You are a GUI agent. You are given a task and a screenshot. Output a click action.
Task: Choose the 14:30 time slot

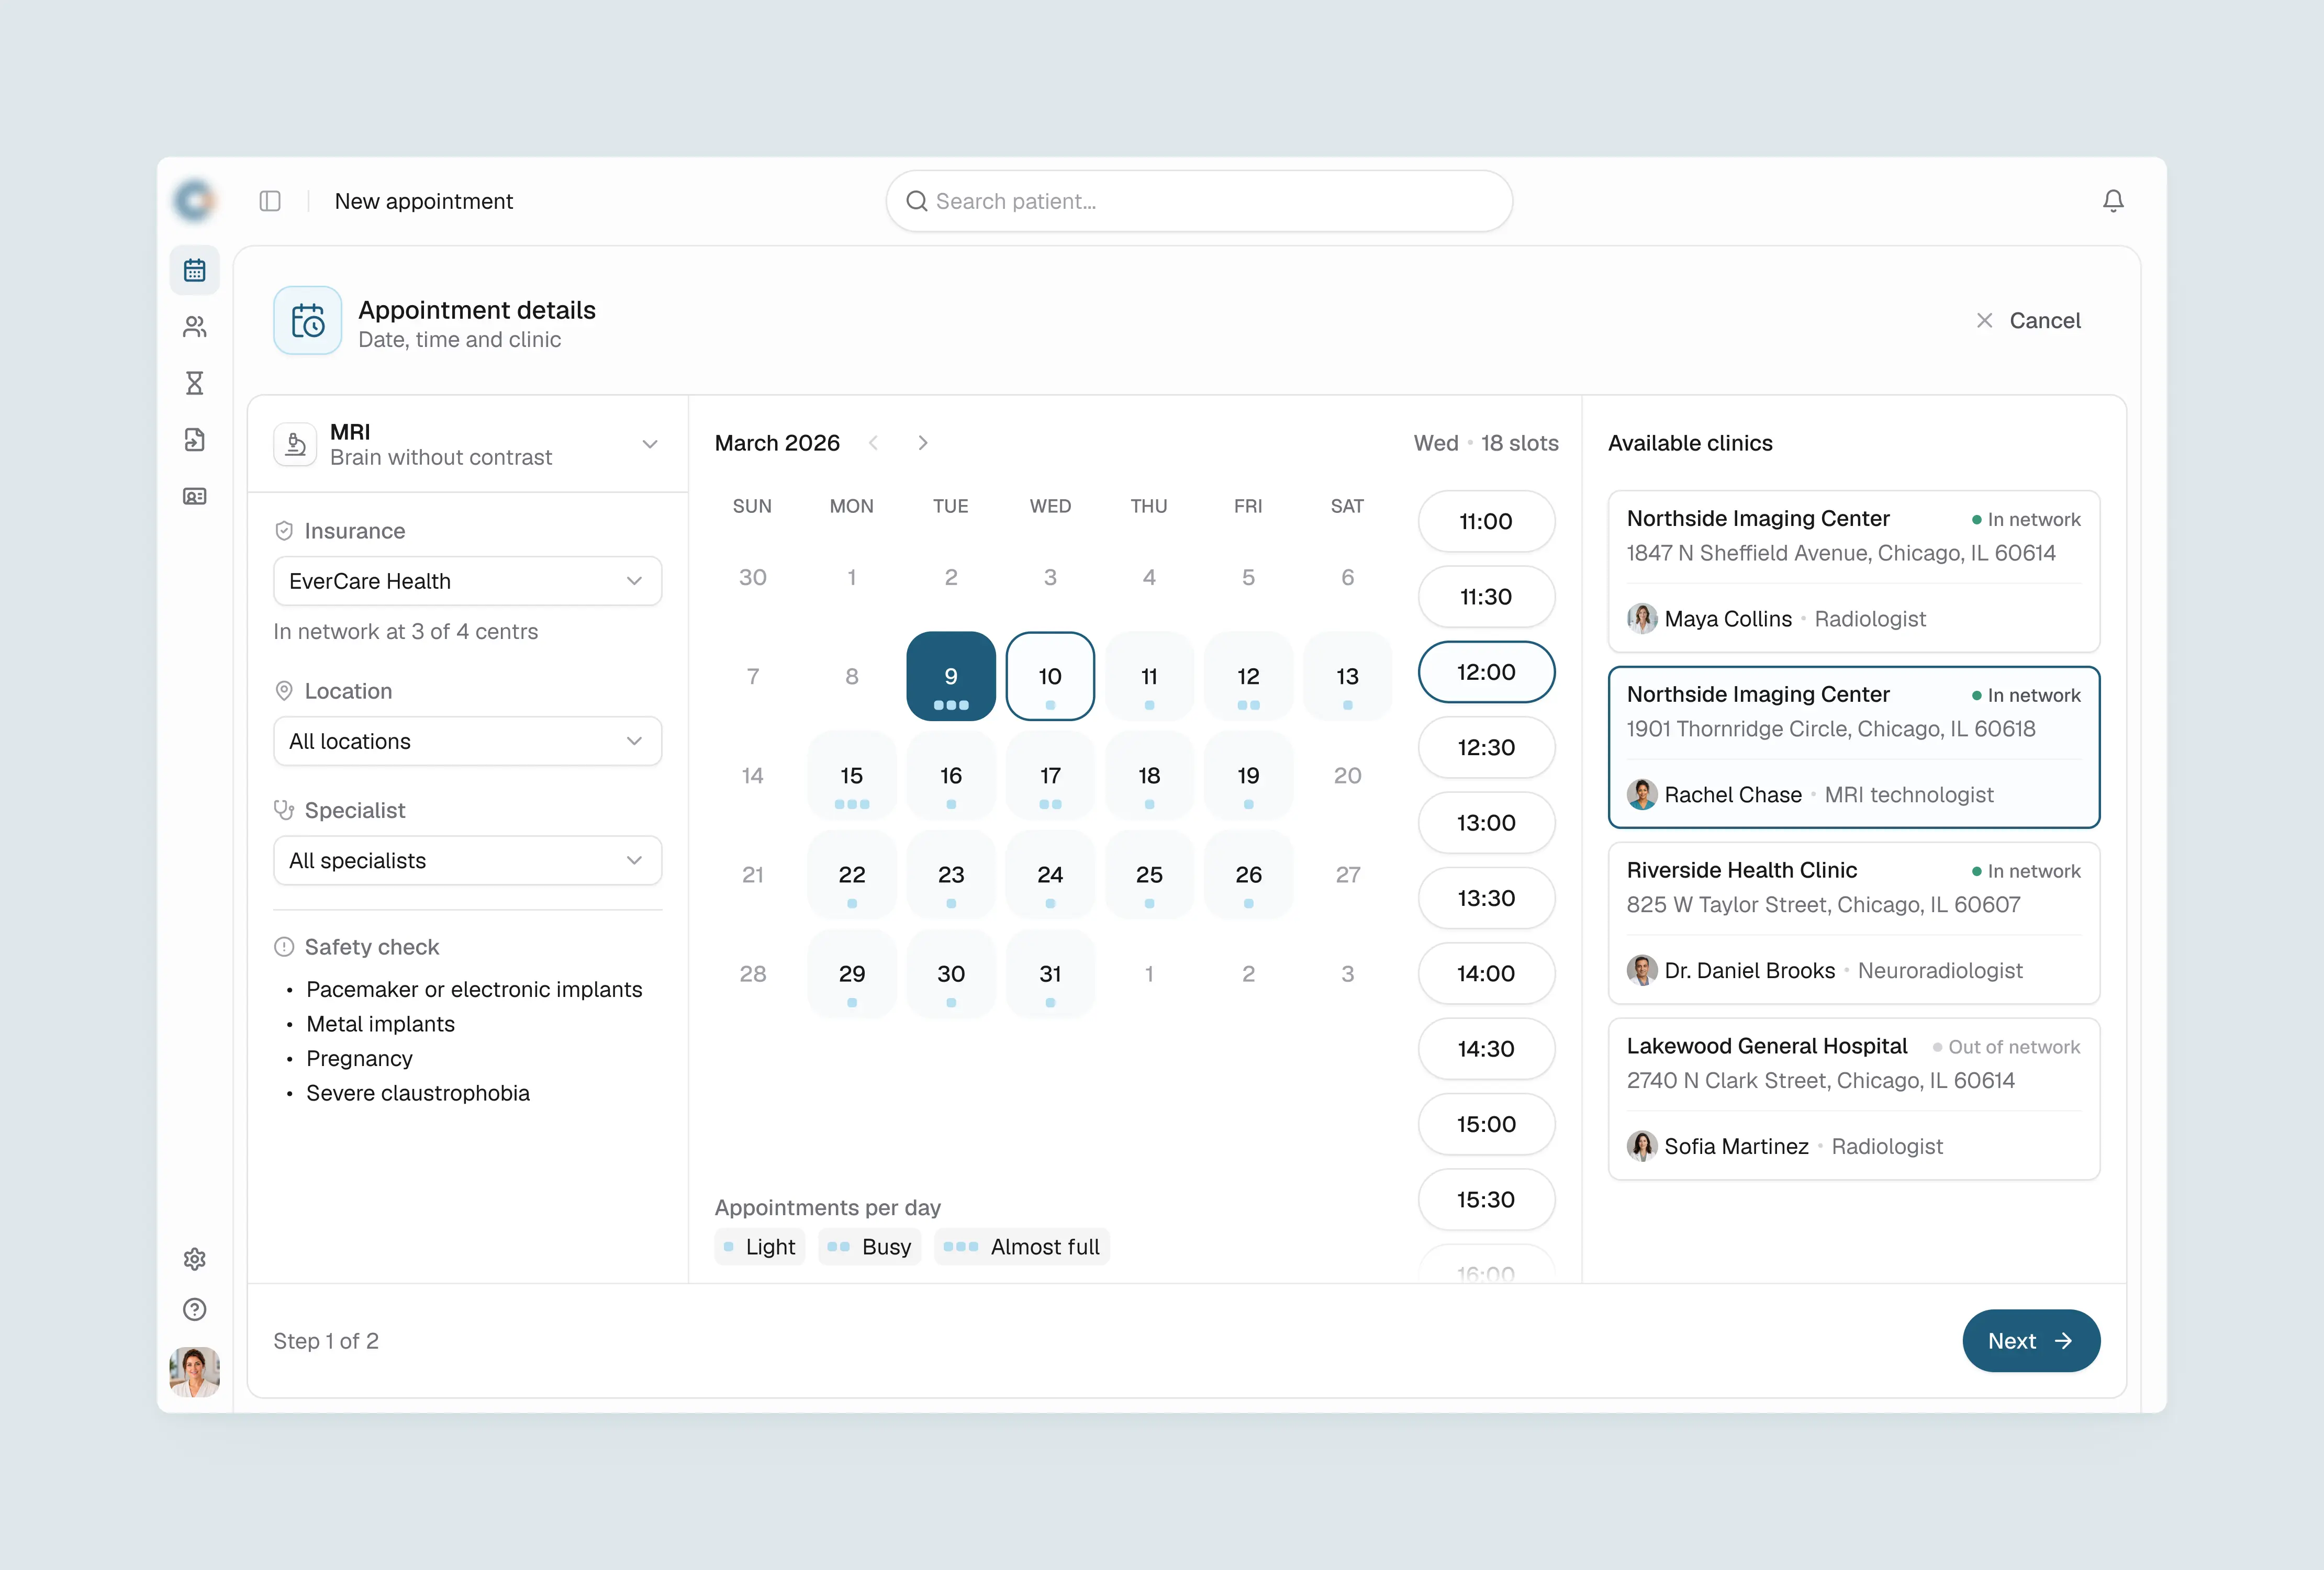(x=1486, y=1049)
